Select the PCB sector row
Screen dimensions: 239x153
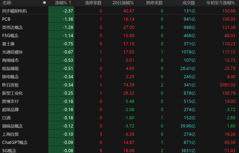coord(119,19)
